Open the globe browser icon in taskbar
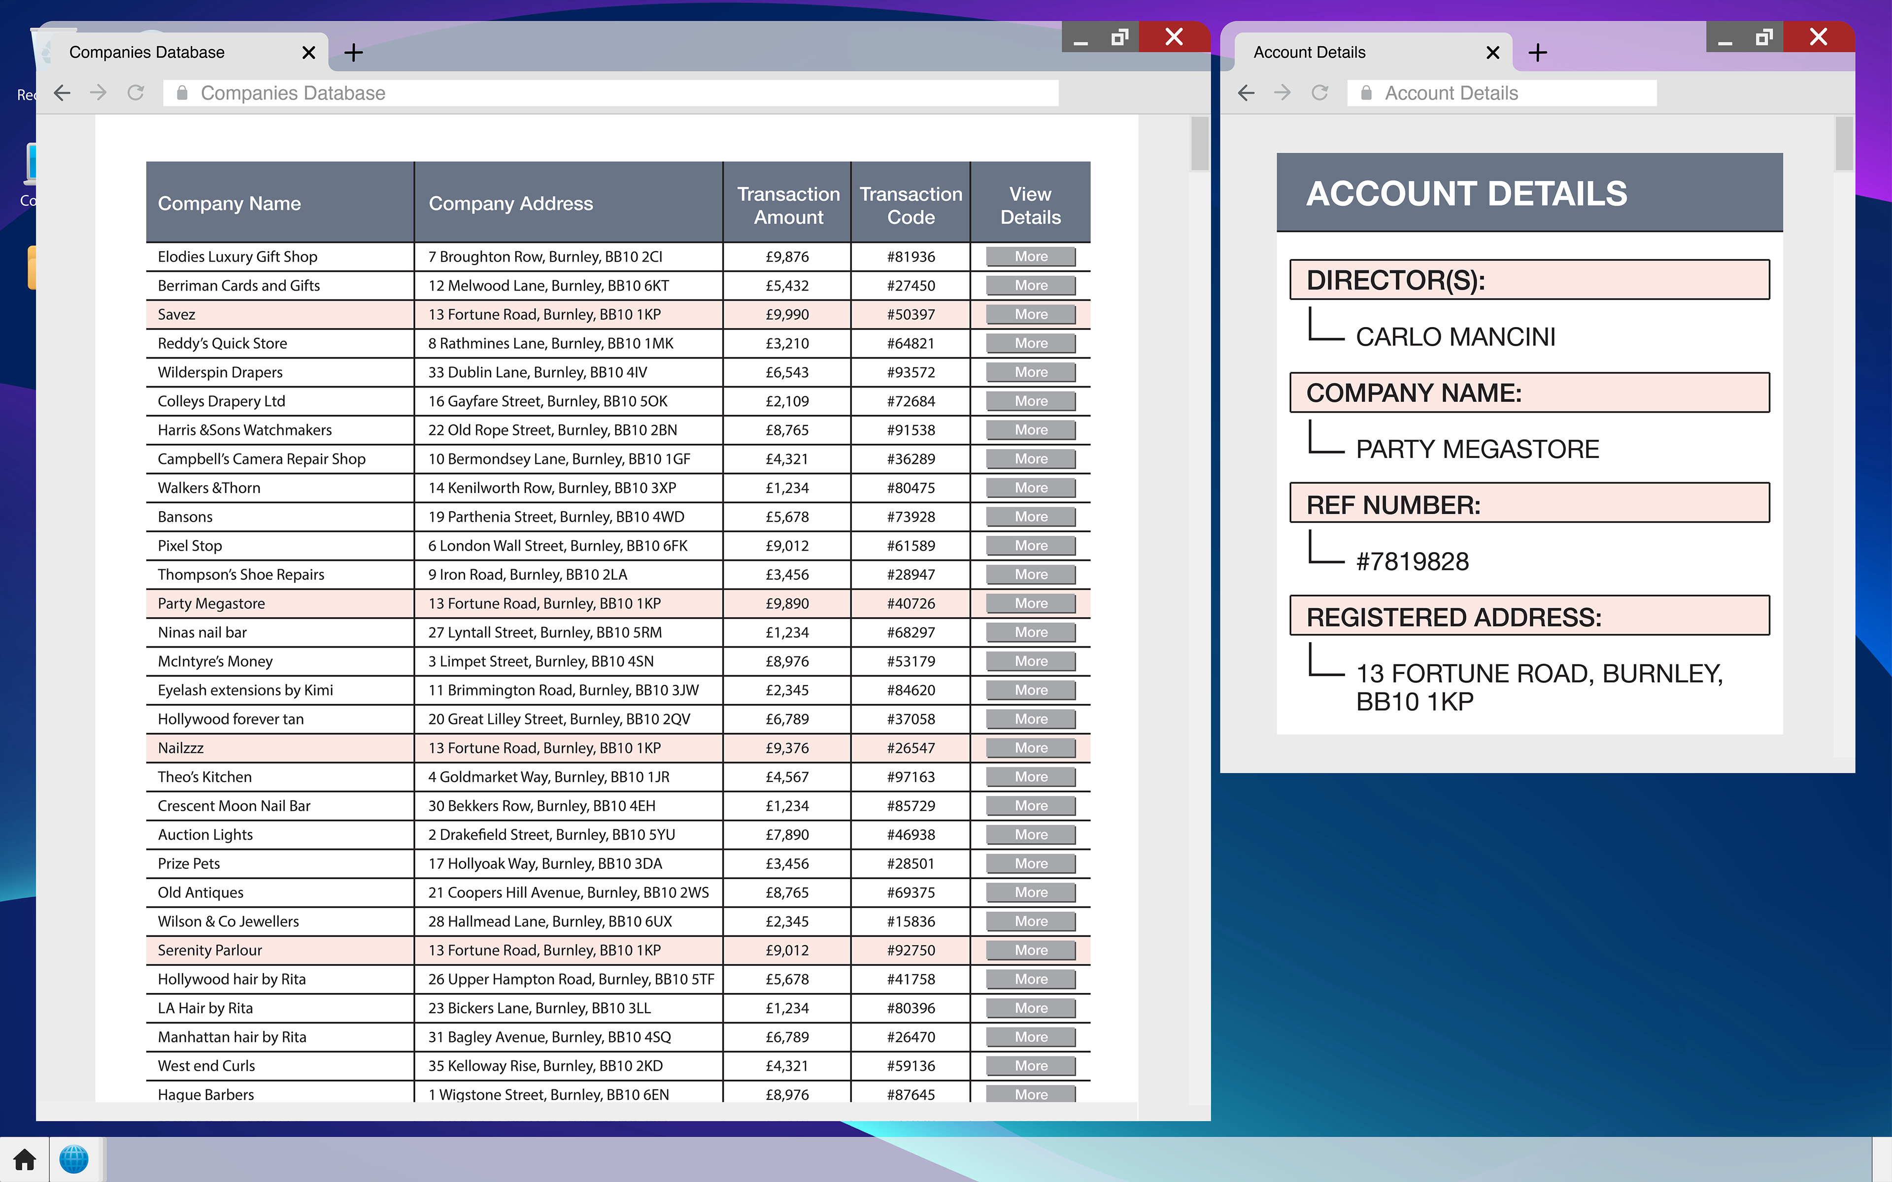The width and height of the screenshot is (1892, 1182). click(x=74, y=1158)
